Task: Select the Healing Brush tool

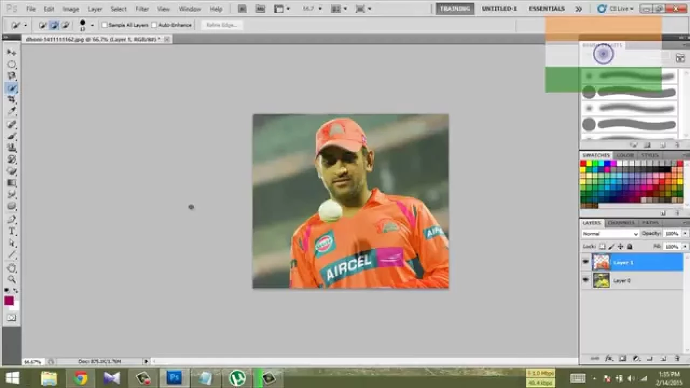Action: 11,124
